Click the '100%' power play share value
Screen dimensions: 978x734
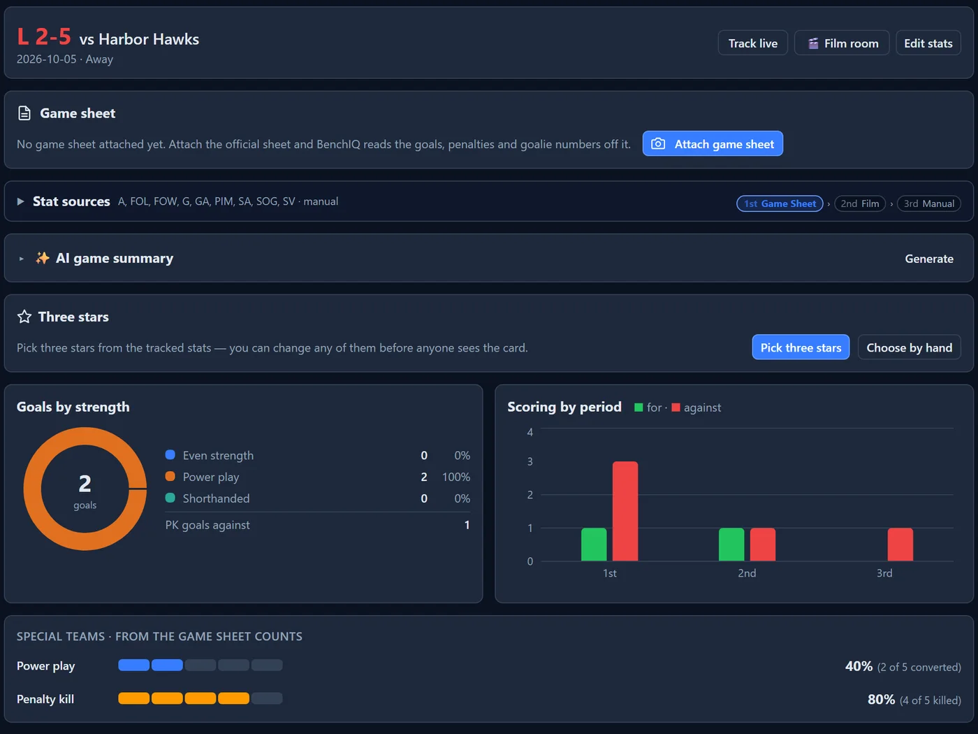tap(456, 477)
